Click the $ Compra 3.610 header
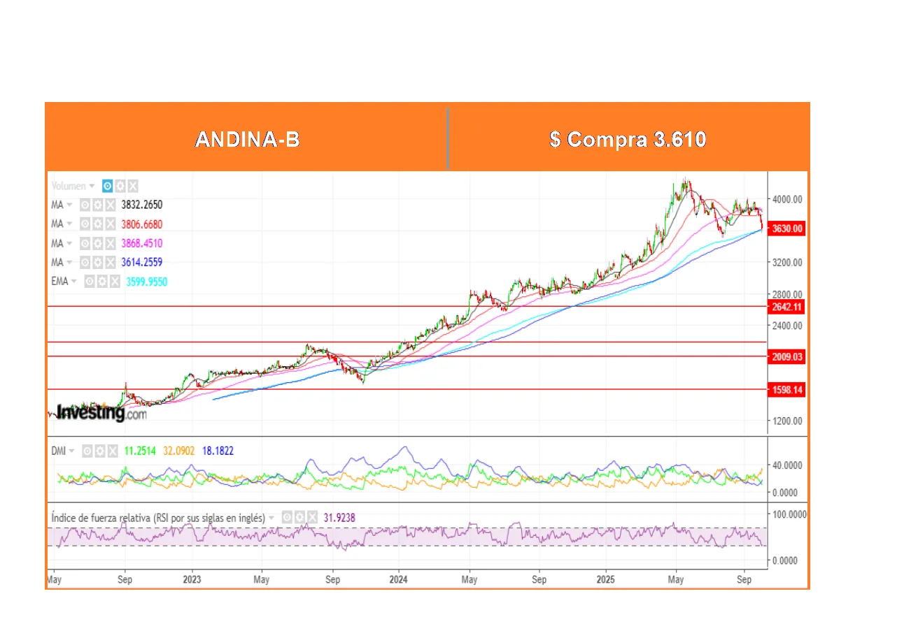 pos(628,139)
